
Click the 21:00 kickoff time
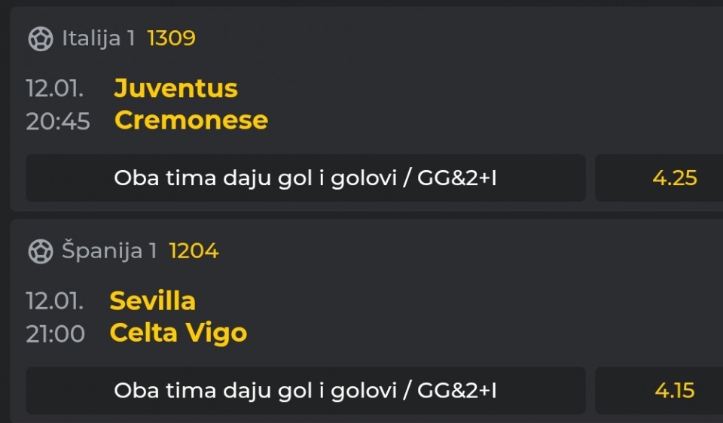pos(56,333)
